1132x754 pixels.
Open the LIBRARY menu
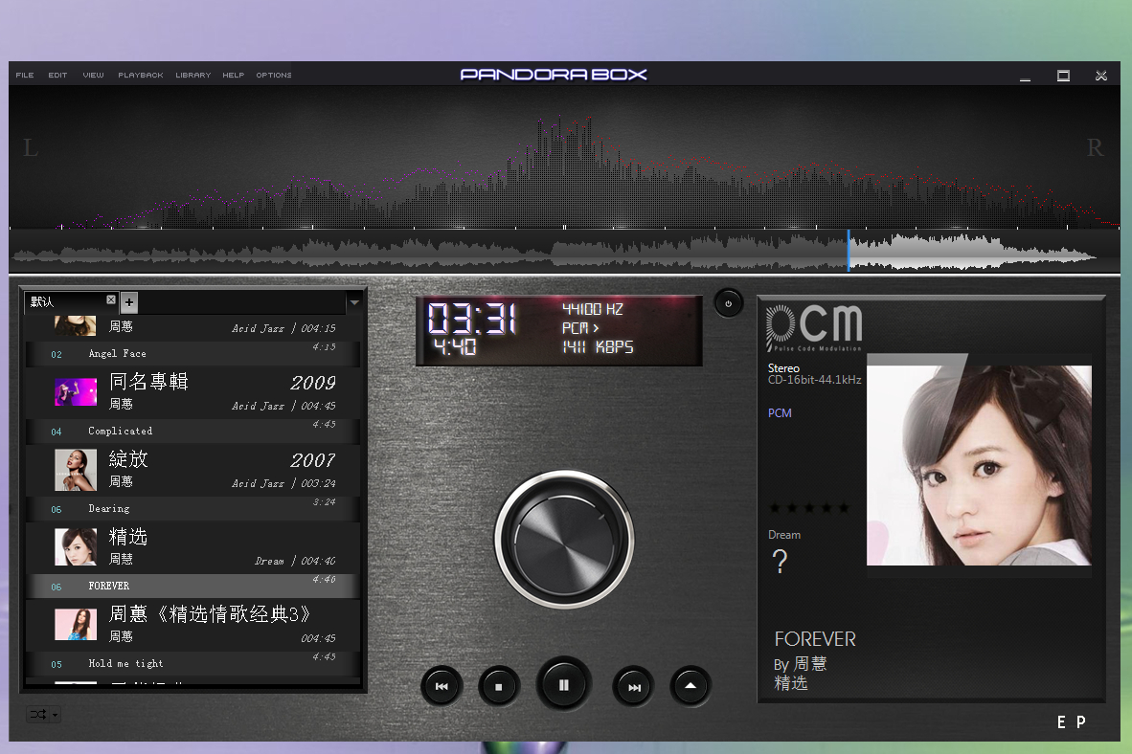point(192,75)
